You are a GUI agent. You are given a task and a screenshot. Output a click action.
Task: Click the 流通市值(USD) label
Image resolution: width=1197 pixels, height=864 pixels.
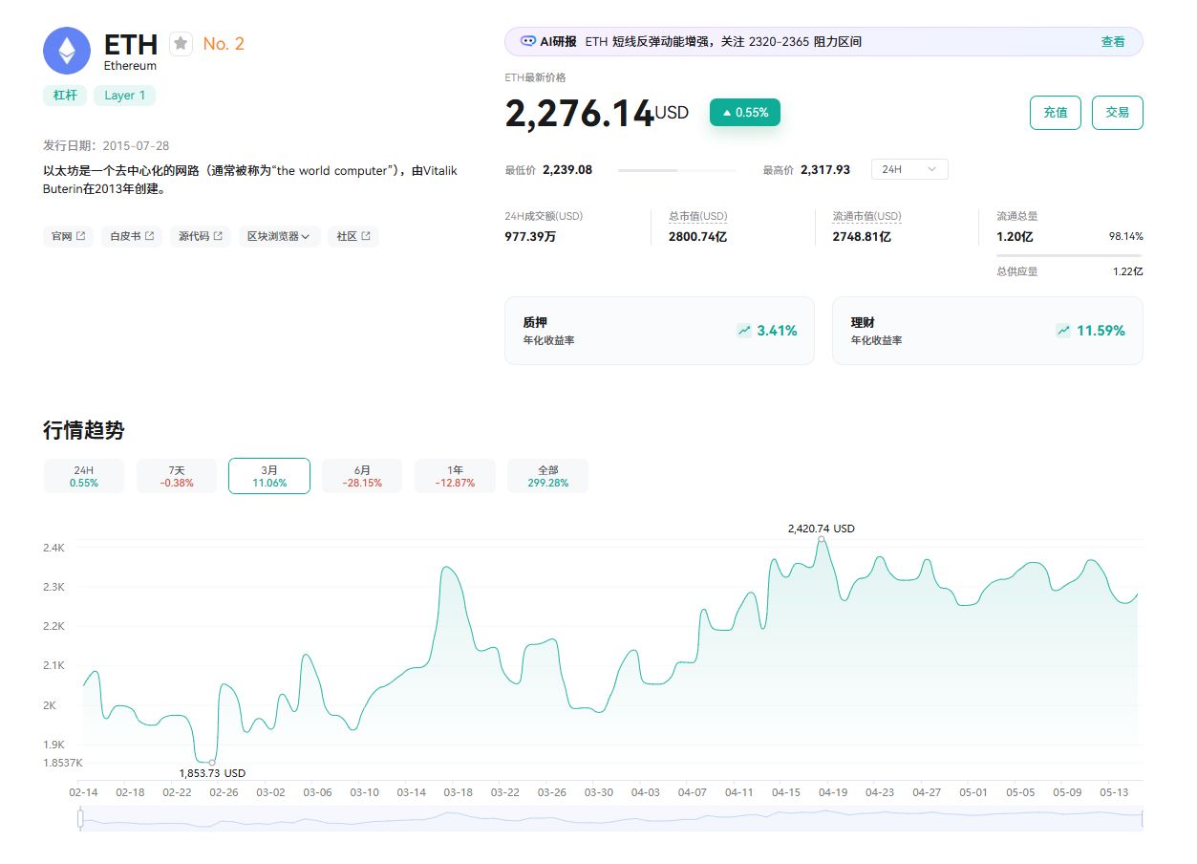866,217
